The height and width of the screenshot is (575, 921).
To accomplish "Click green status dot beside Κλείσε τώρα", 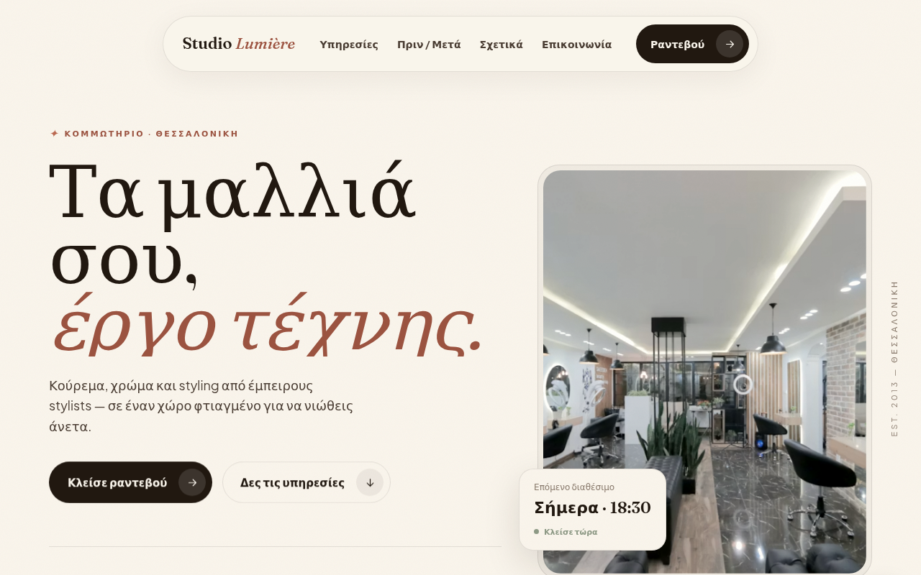I will 536,532.
